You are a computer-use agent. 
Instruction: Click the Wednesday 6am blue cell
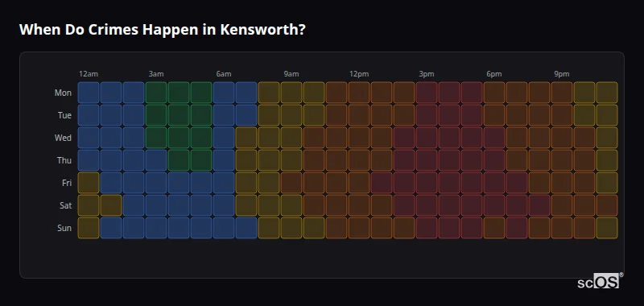click(x=224, y=138)
